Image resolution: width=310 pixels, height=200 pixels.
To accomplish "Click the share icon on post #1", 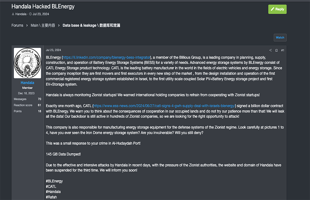I will (x=270, y=50).
